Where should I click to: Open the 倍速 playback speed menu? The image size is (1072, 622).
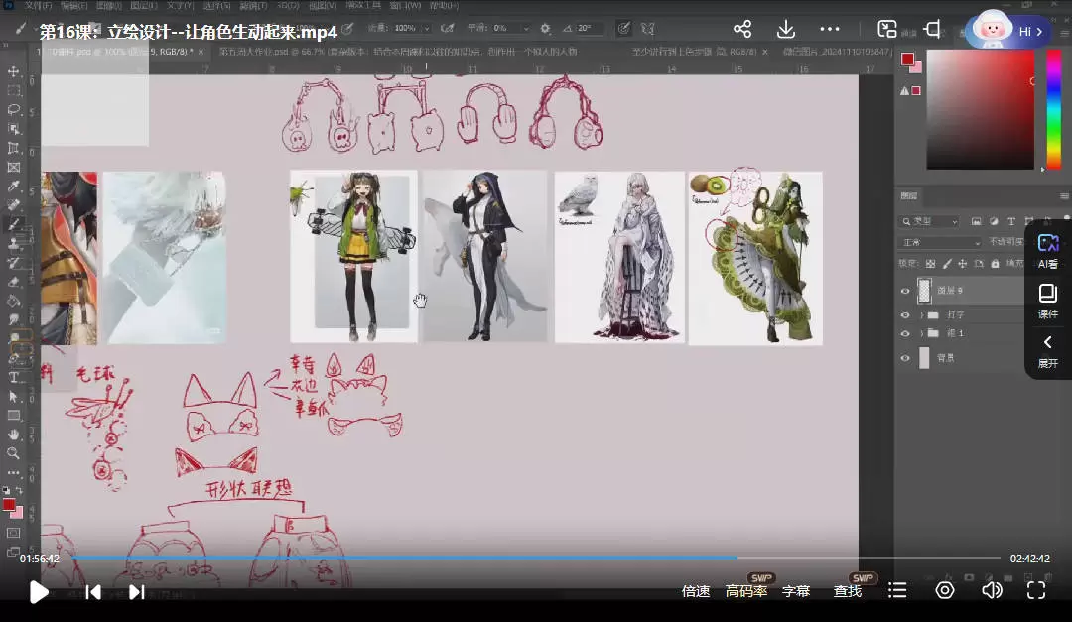coord(695,591)
